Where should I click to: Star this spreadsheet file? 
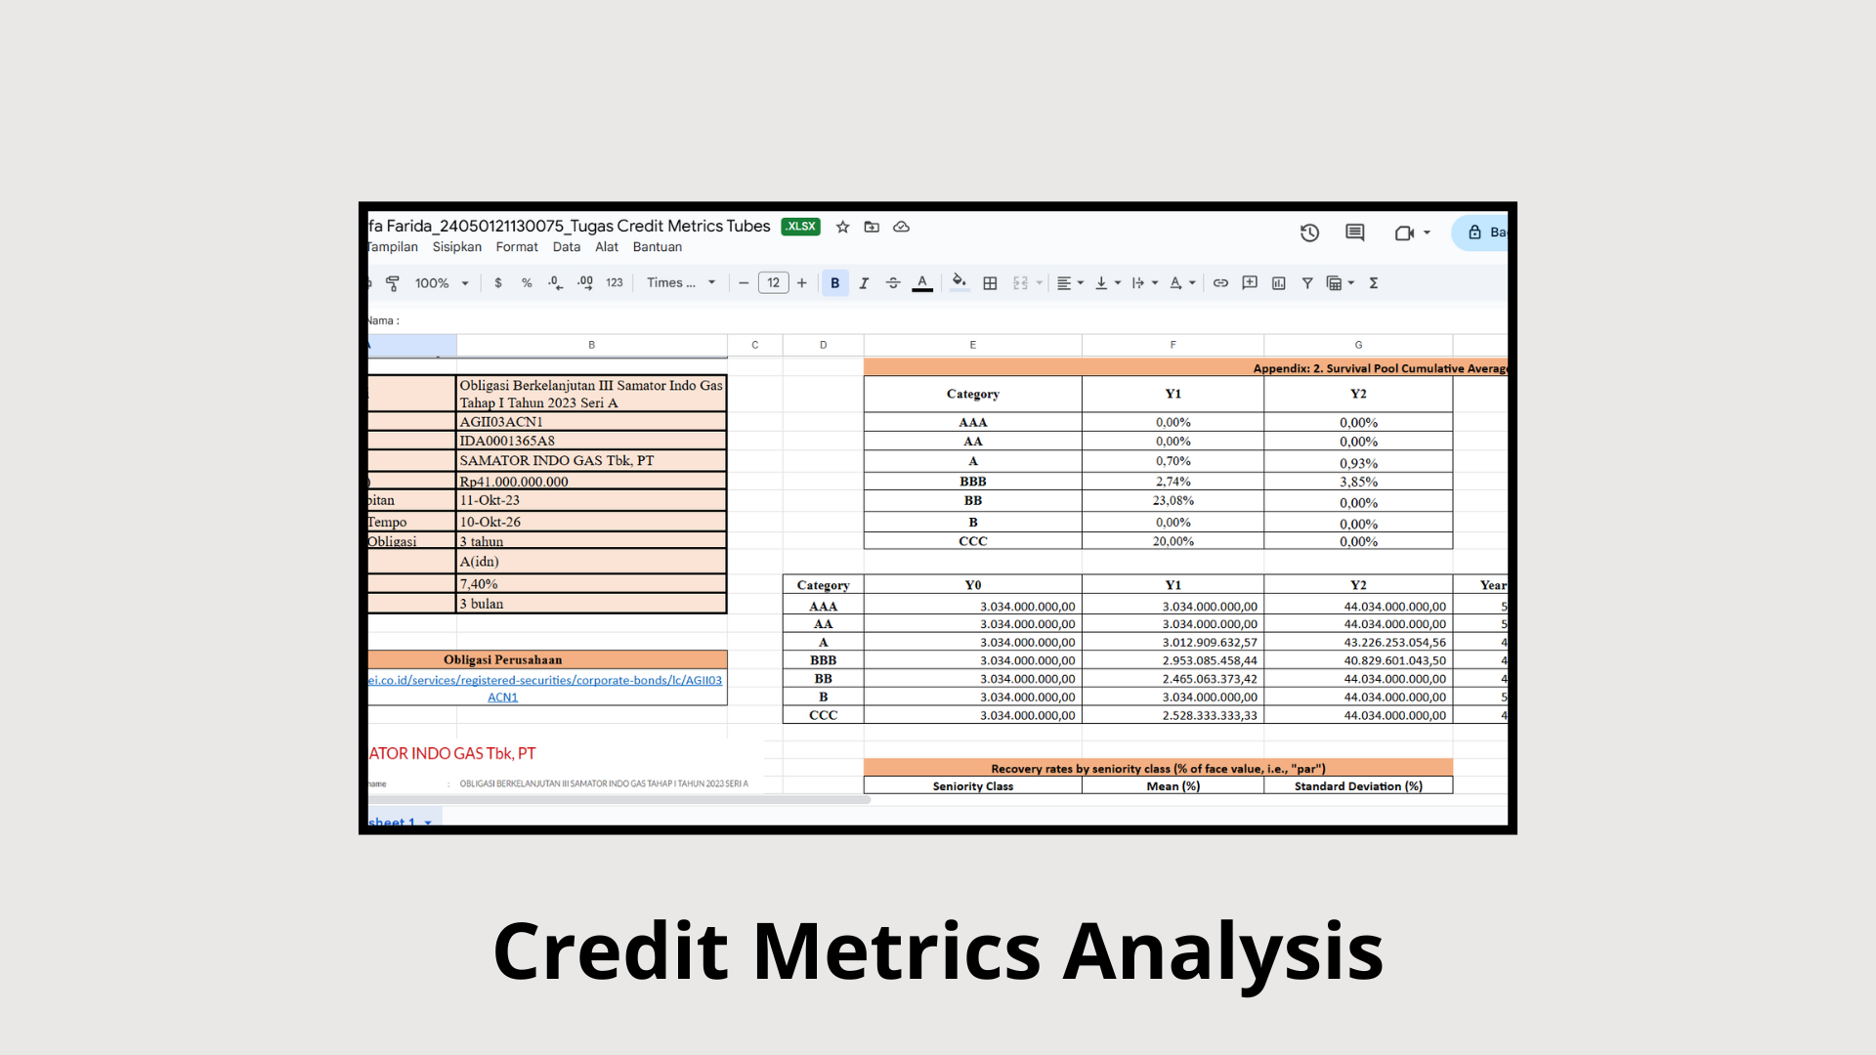tap(842, 227)
